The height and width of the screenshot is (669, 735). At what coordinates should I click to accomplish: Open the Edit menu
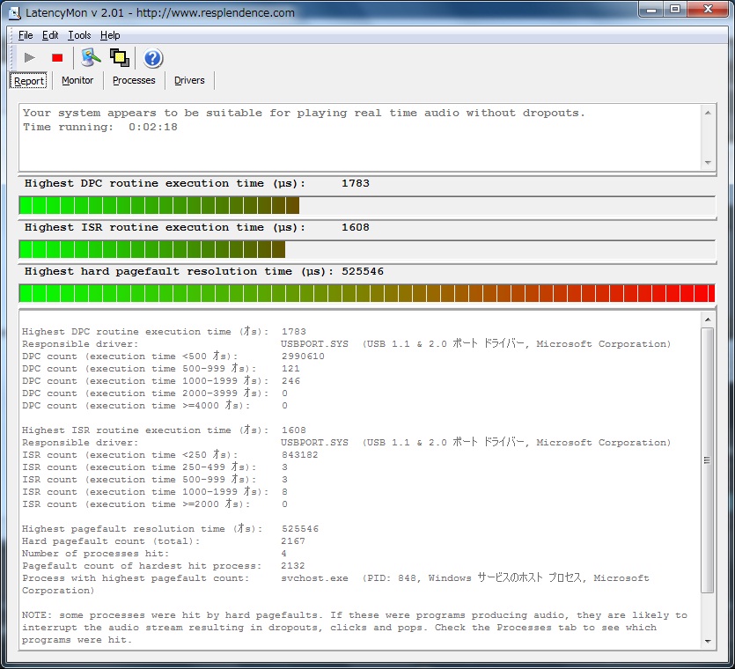click(50, 35)
